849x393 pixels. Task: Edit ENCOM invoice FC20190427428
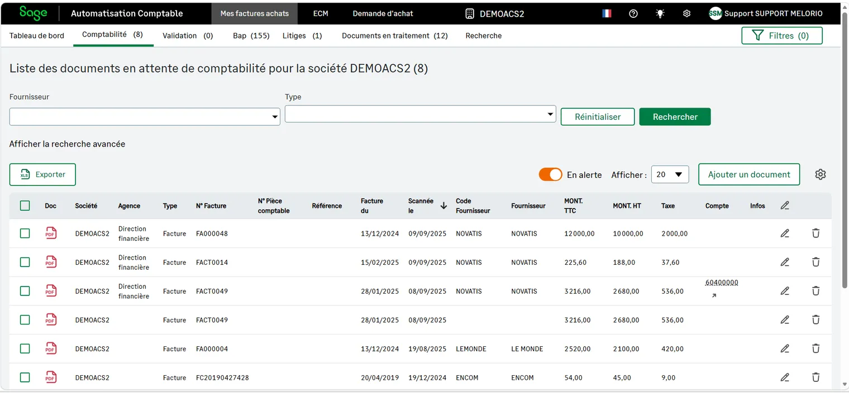click(785, 377)
